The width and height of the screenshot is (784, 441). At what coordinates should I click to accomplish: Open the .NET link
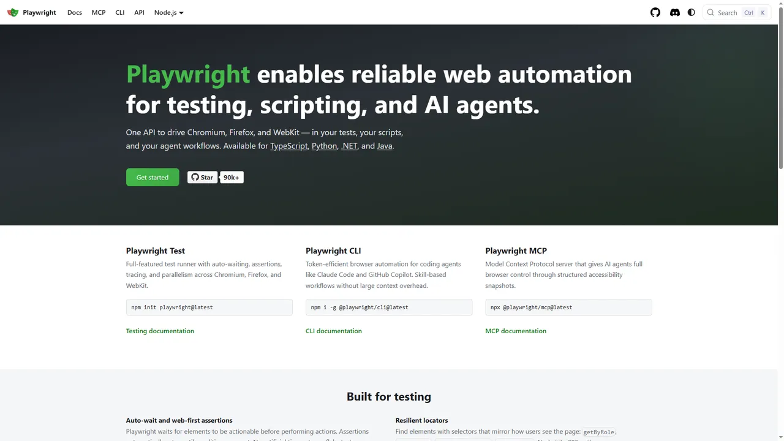click(x=349, y=146)
